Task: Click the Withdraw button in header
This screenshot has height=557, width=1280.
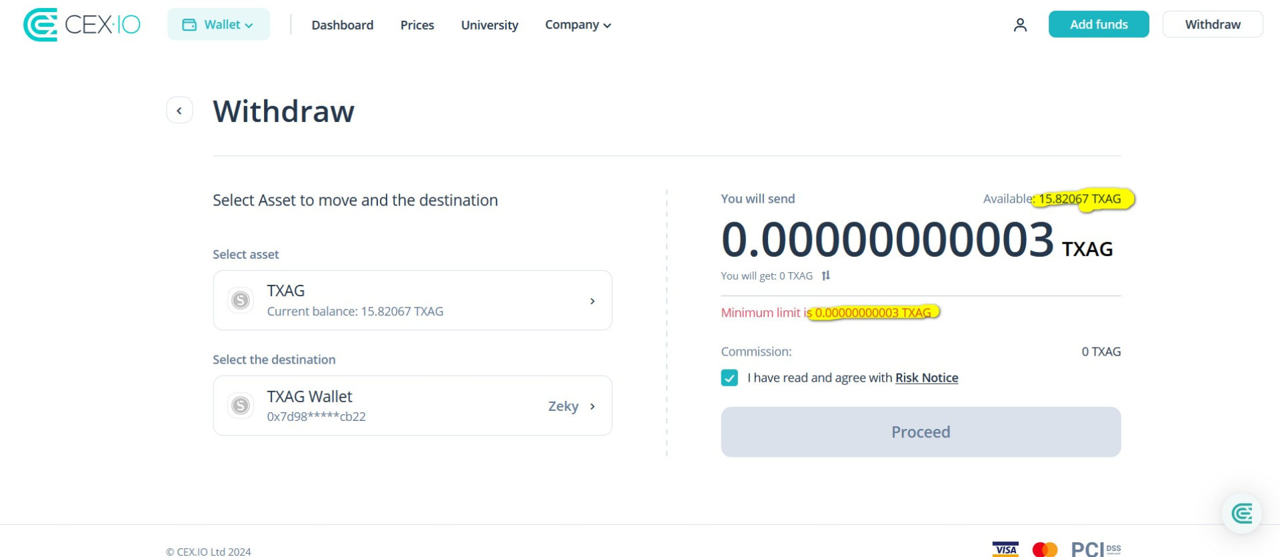Action: click(1213, 25)
